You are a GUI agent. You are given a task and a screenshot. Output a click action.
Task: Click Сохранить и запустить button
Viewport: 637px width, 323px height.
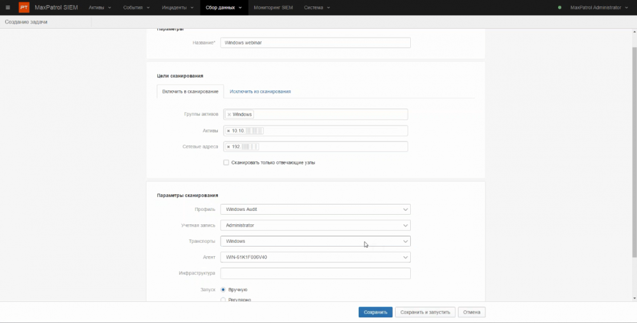point(425,312)
